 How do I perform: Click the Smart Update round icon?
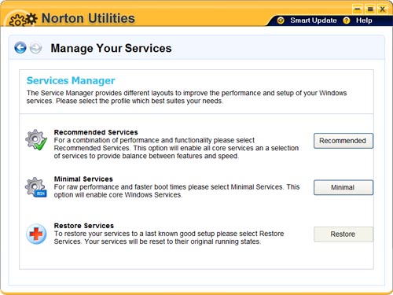(281, 20)
